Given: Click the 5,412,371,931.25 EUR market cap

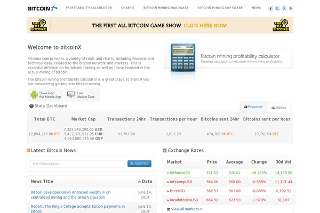Looking at the screenshot, I should pyautogui.click(x=83, y=134).
